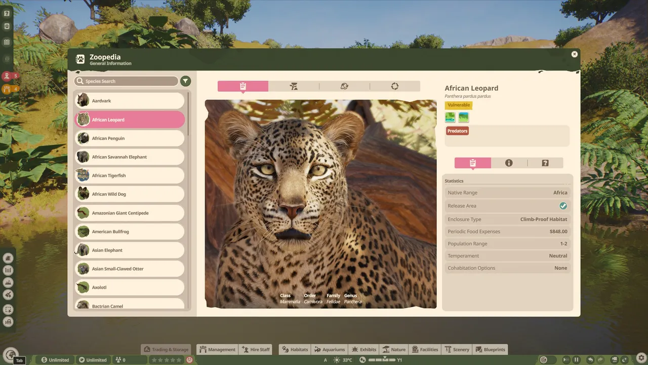The height and width of the screenshot is (365, 648).
Task: Open the Scenery build menu
Action: click(x=457, y=349)
